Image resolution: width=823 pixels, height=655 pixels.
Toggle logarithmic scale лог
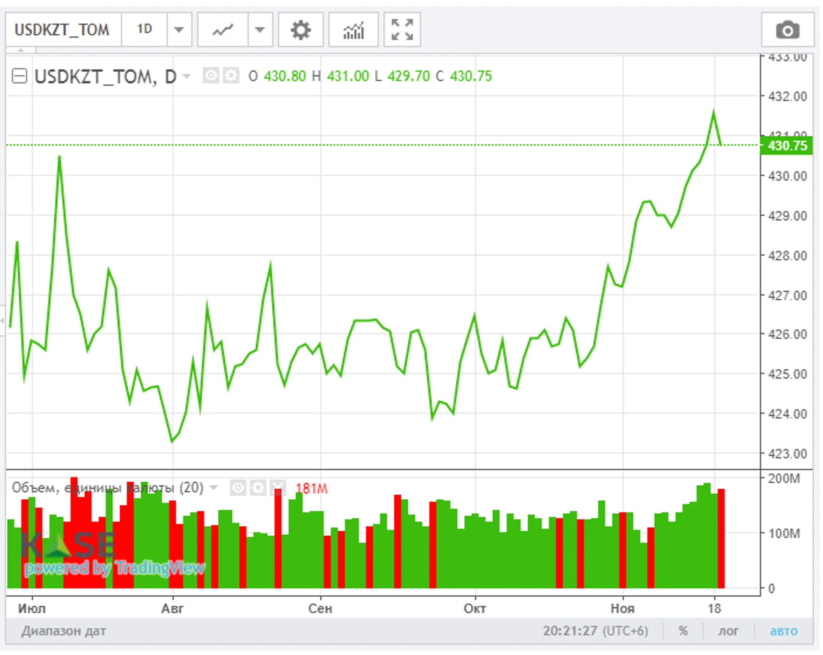729,631
